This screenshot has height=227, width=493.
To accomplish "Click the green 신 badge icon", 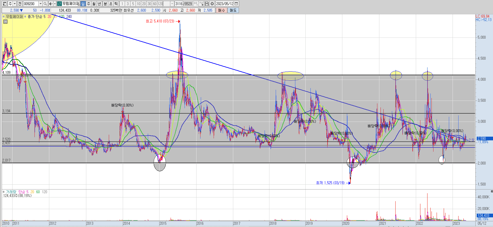I will tap(59, 4).
